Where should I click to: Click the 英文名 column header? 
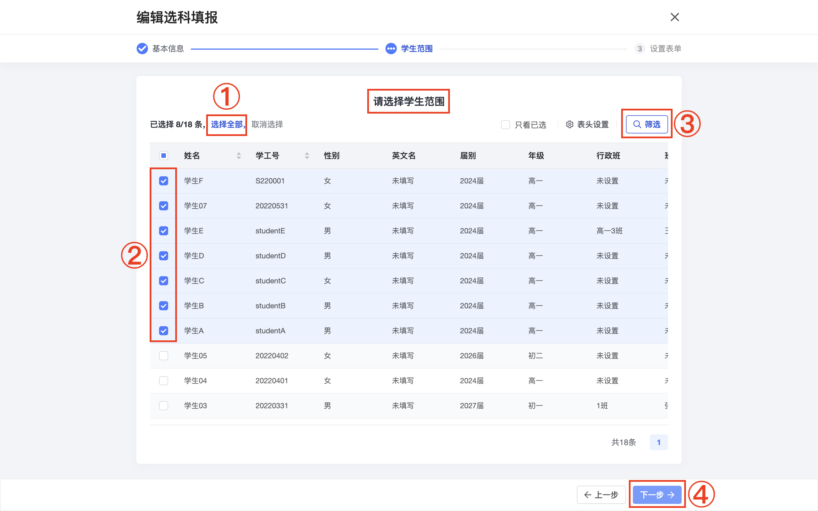(x=404, y=156)
